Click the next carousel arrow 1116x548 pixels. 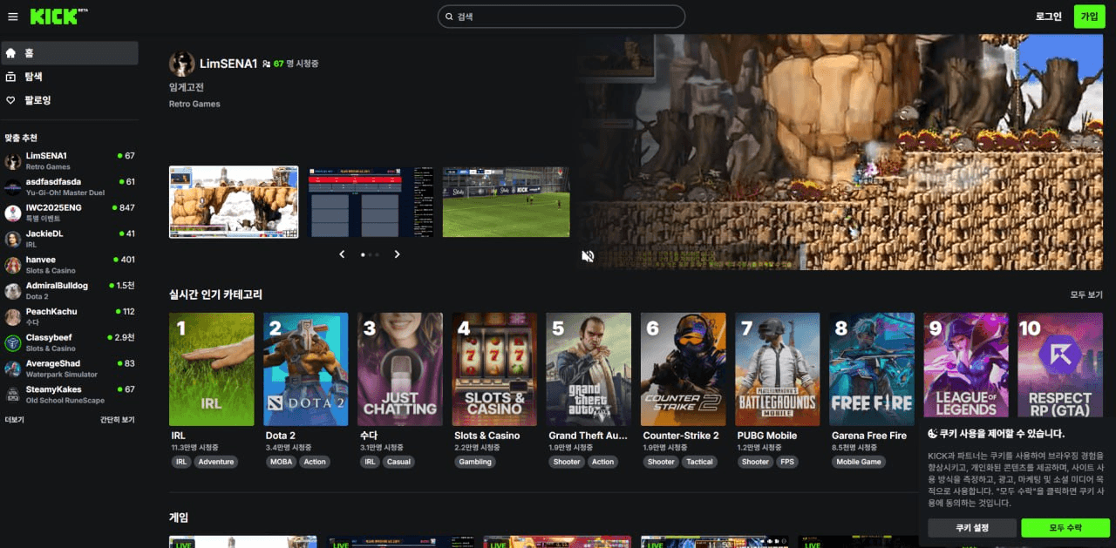pos(397,254)
